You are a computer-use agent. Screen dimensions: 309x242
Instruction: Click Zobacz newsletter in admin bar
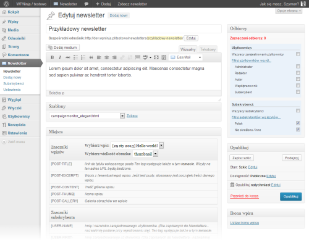[x=132, y=4]
